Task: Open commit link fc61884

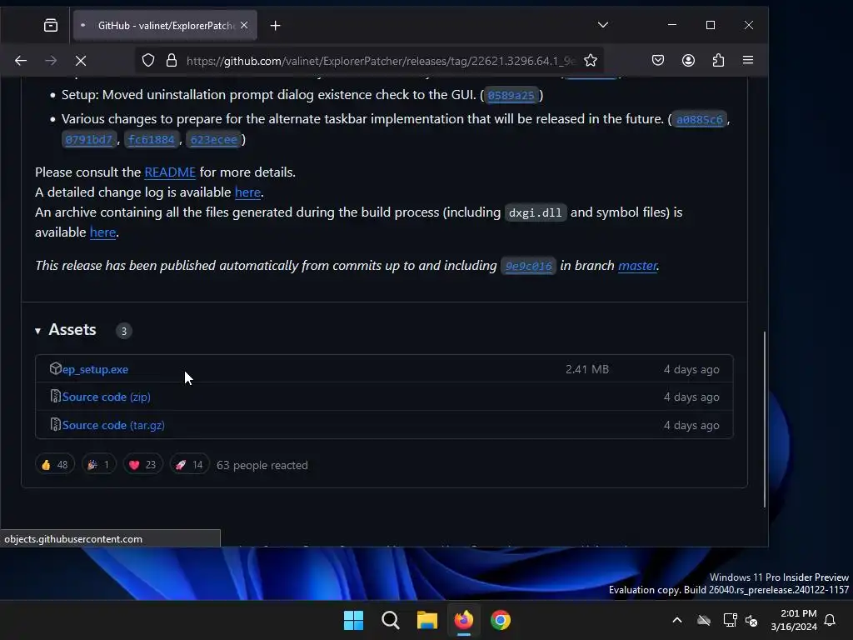Action: 152,139
